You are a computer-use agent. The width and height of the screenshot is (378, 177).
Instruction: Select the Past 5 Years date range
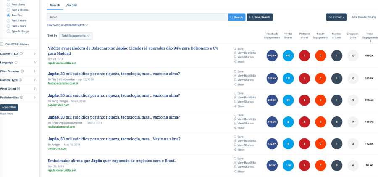click(x=8, y=26)
